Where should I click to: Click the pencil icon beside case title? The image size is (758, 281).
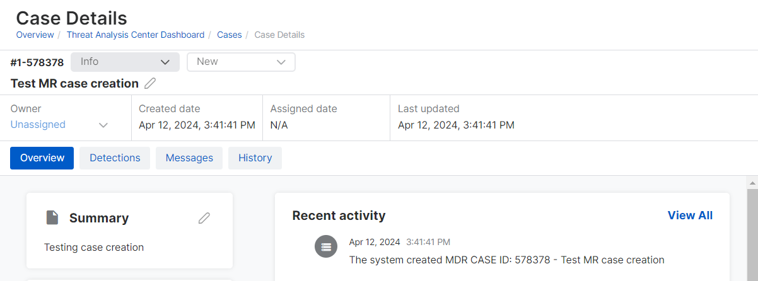pos(149,83)
